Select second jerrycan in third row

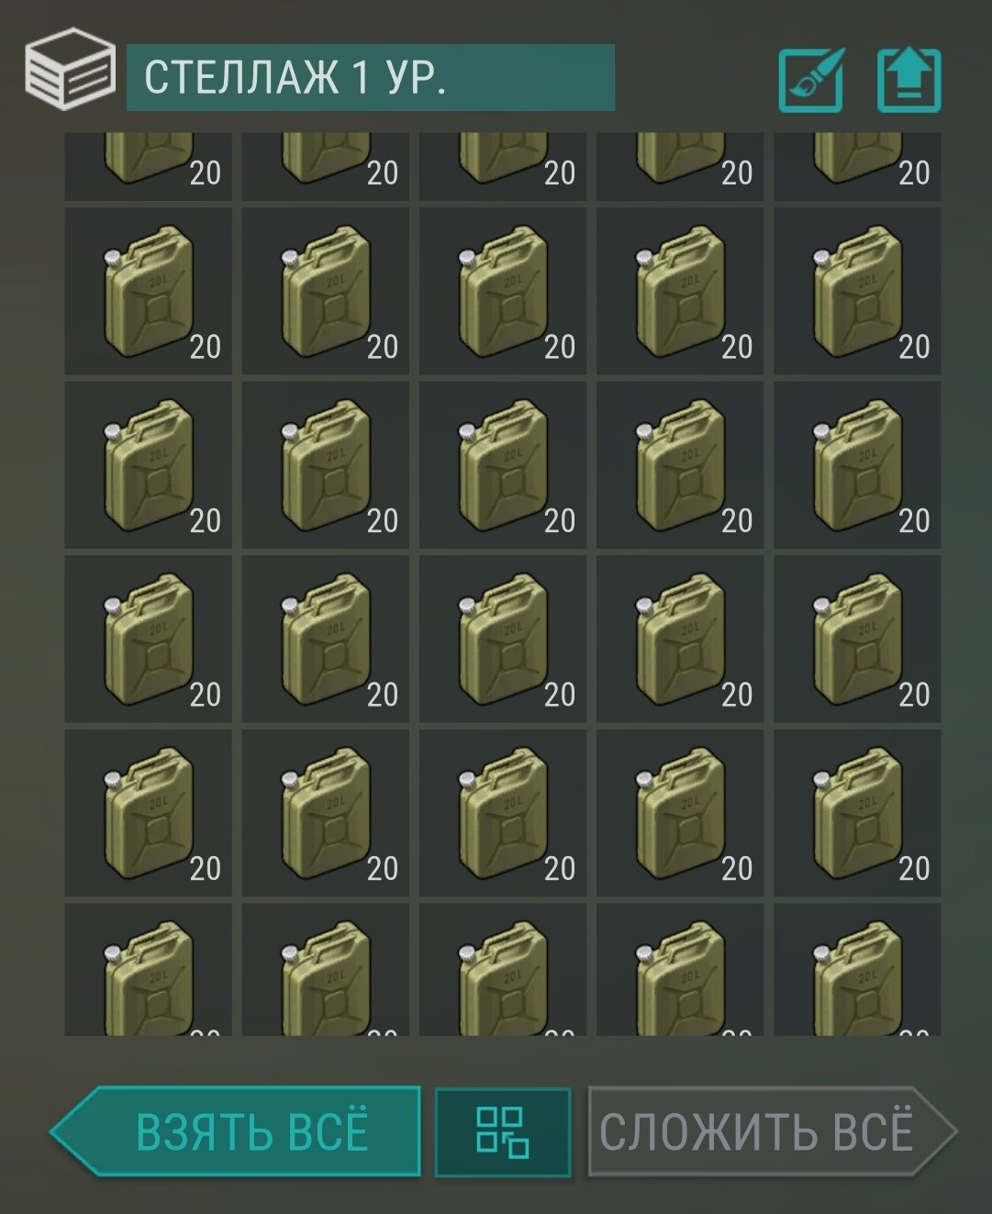(x=326, y=465)
